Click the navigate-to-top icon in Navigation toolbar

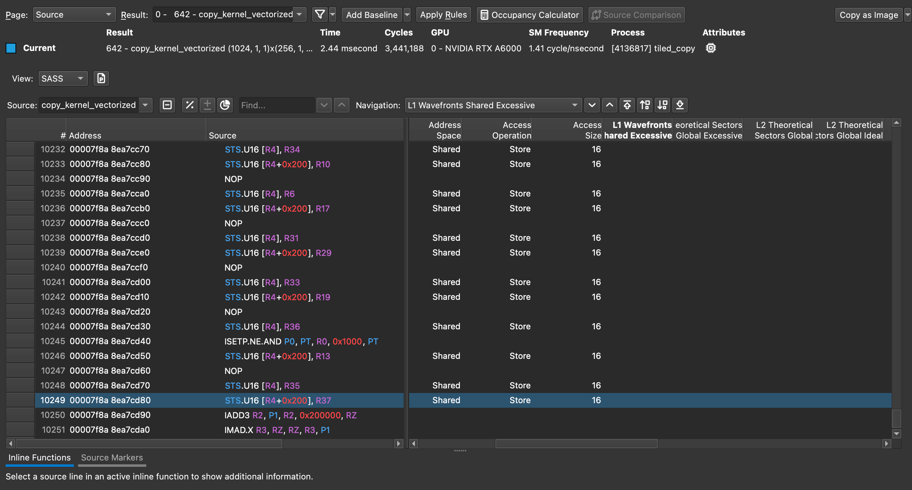(x=627, y=105)
